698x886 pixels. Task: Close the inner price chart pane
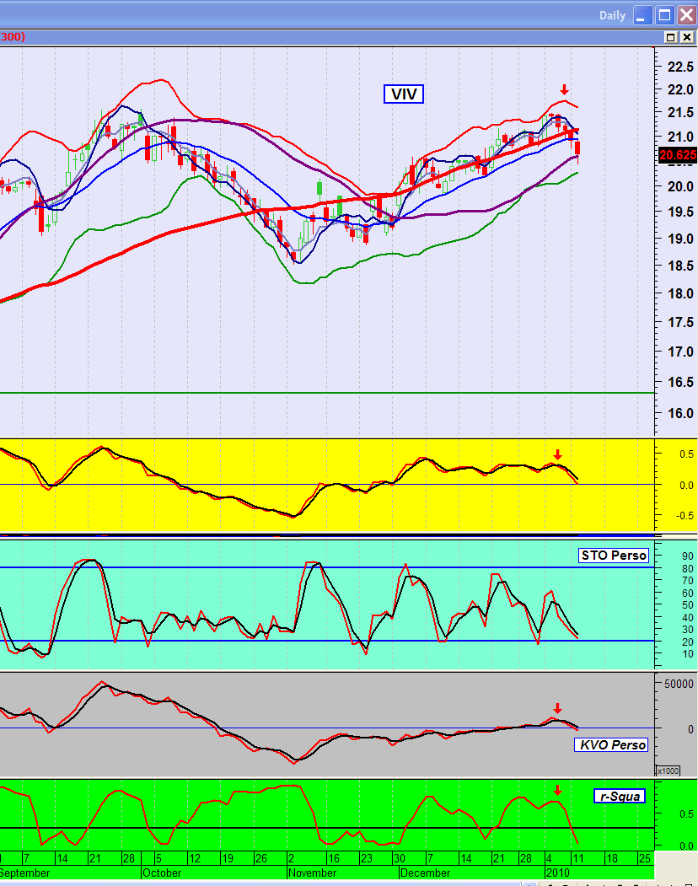coord(687,37)
